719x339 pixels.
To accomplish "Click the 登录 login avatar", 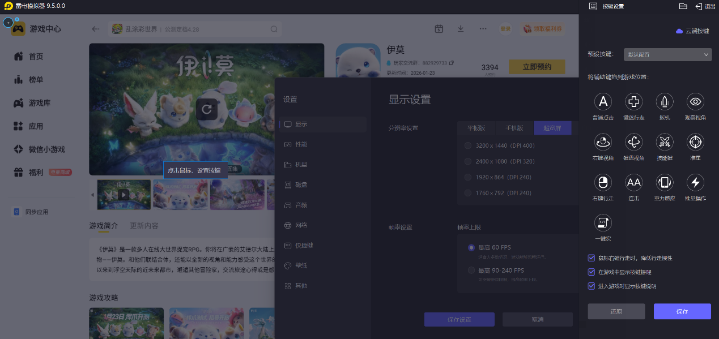I will tap(505, 29).
